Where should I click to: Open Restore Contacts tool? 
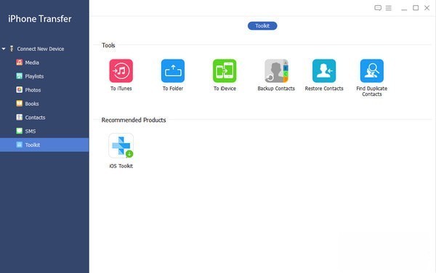(324, 71)
